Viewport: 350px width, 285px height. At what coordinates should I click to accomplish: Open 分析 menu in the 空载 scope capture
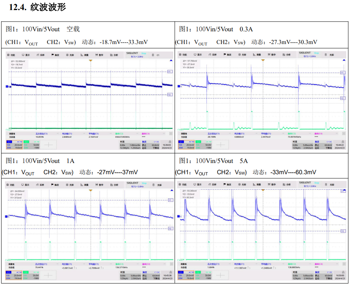coord(114,55)
